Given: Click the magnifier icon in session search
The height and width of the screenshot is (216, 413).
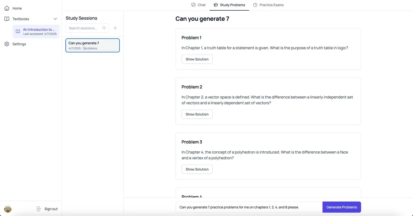Looking at the screenshot, I should 104,28.
